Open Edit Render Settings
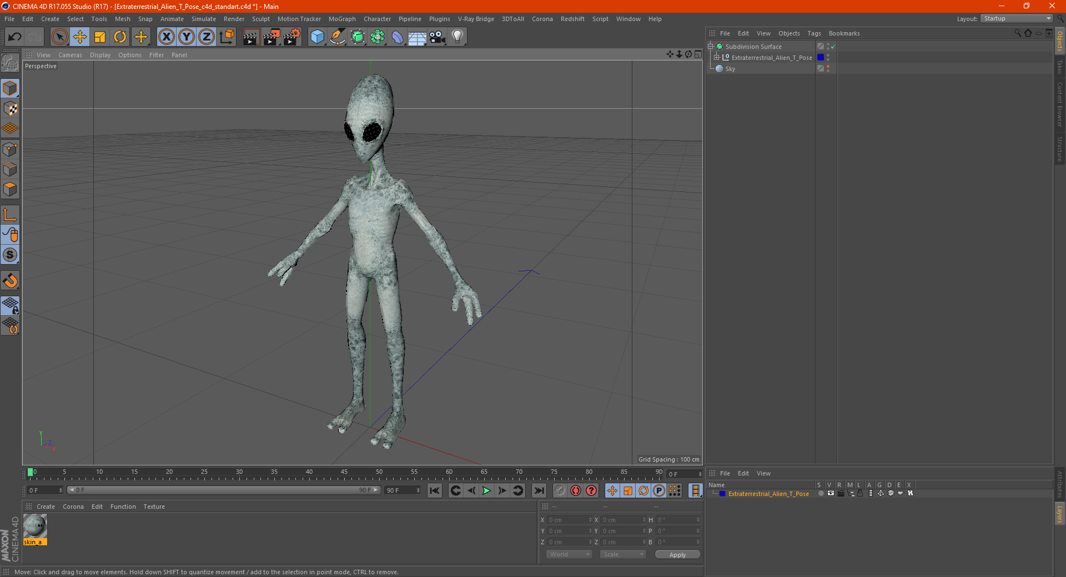 [x=292, y=37]
